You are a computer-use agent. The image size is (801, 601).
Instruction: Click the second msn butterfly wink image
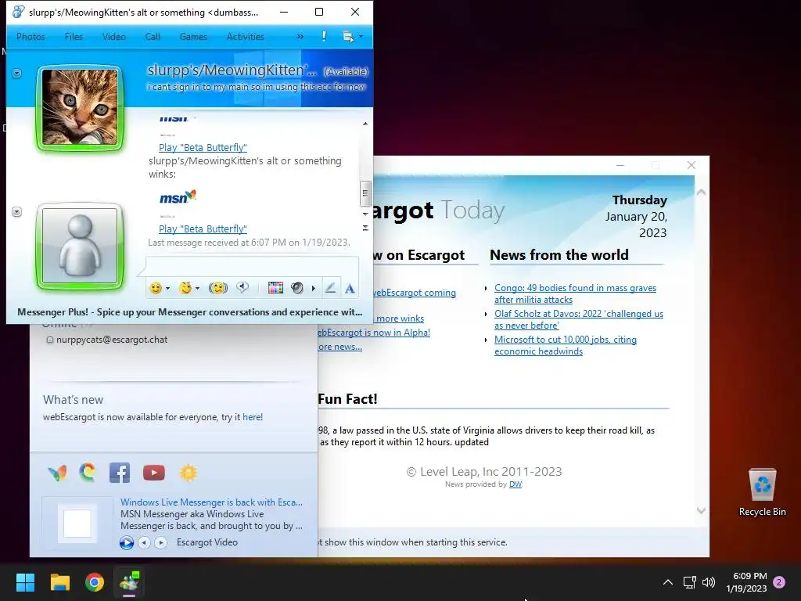[x=178, y=196]
